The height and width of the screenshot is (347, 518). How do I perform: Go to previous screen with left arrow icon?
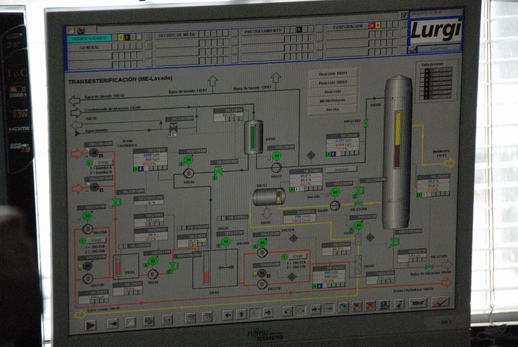click(228, 315)
